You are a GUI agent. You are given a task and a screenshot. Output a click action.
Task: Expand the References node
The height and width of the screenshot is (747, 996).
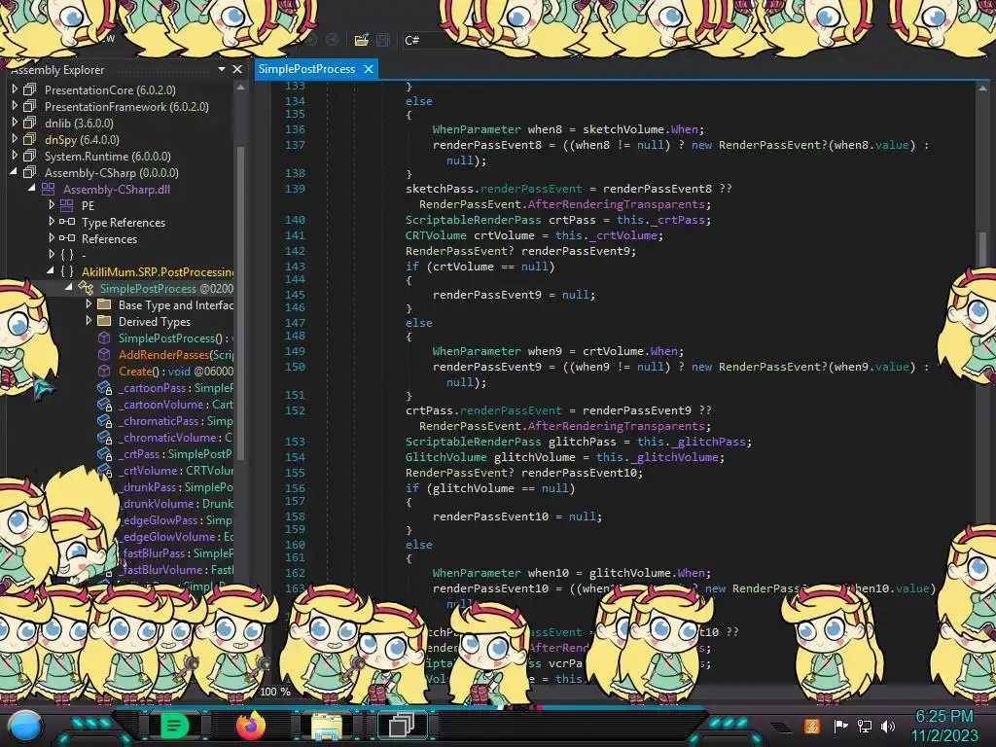(52, 237)
